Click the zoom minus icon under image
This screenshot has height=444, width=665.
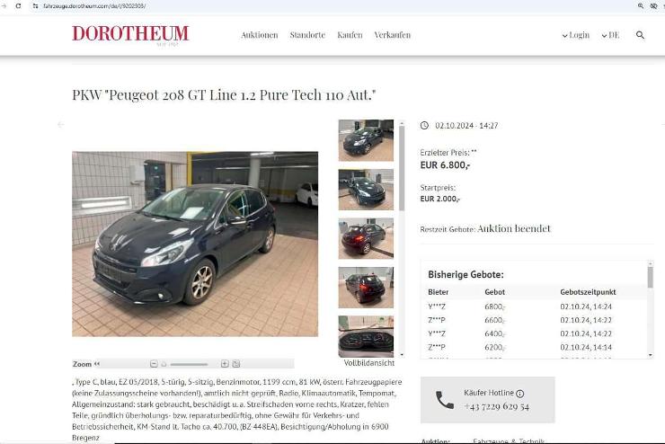tap(154, 364)
